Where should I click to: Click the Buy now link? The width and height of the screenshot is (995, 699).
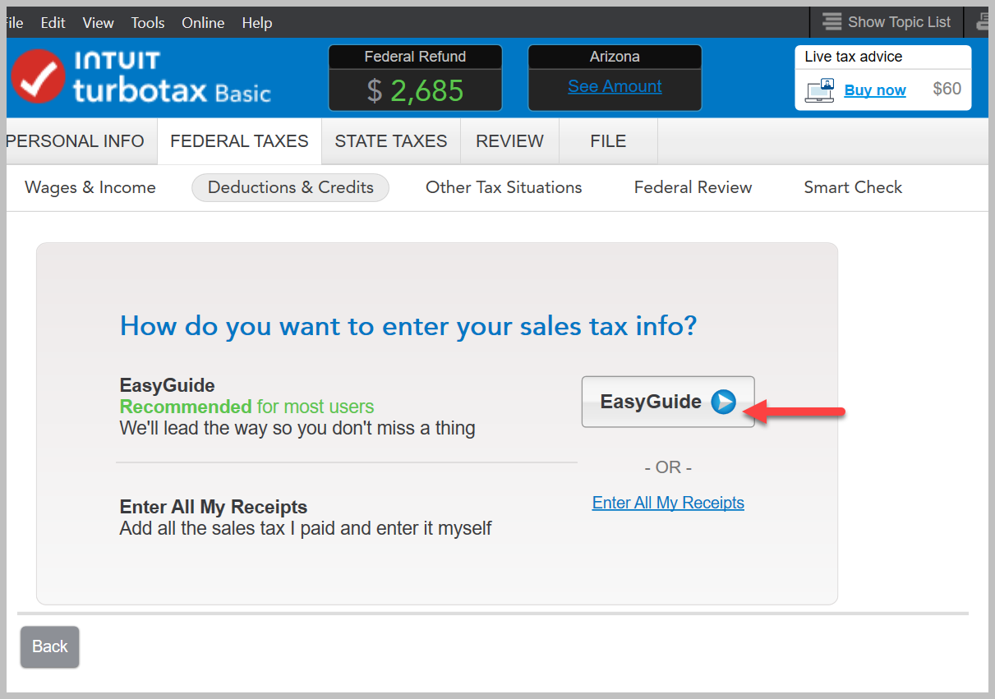[x=875, y=90]
